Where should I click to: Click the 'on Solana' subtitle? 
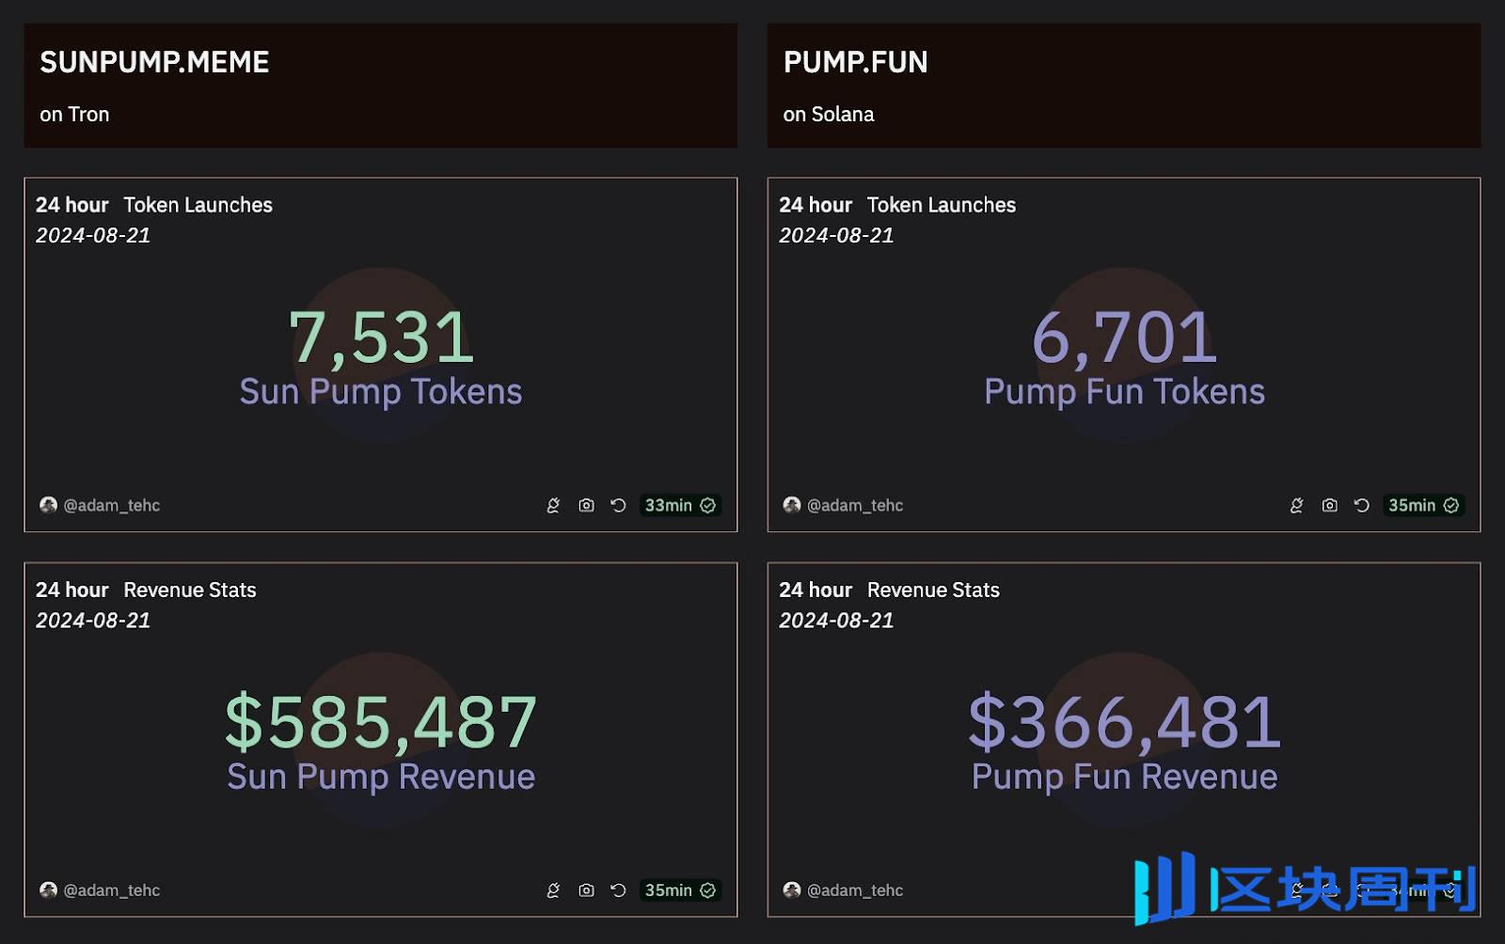coord(828,114)
